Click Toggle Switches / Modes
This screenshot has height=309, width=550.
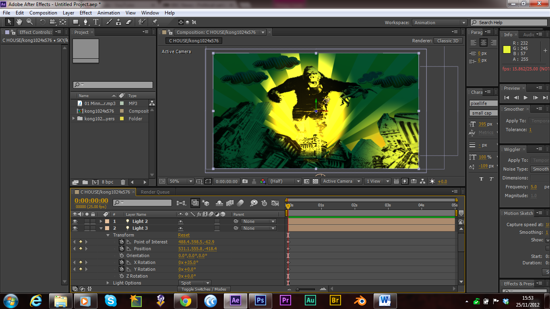coord(203,289)
